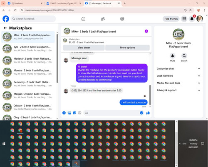The height and width of the screenshot is (167, 208).
Task: Click the conversation list scrollbar
Action: click(57, 58)
